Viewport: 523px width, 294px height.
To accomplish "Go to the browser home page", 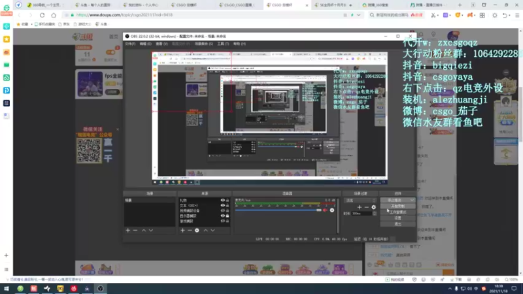I will point(54,15).
